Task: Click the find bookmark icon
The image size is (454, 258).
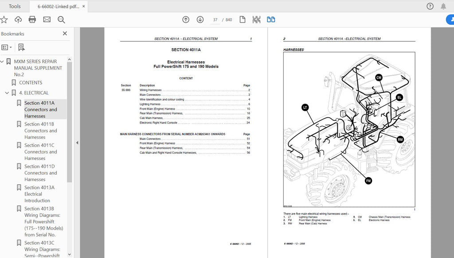Action: [x=21, y=47]
